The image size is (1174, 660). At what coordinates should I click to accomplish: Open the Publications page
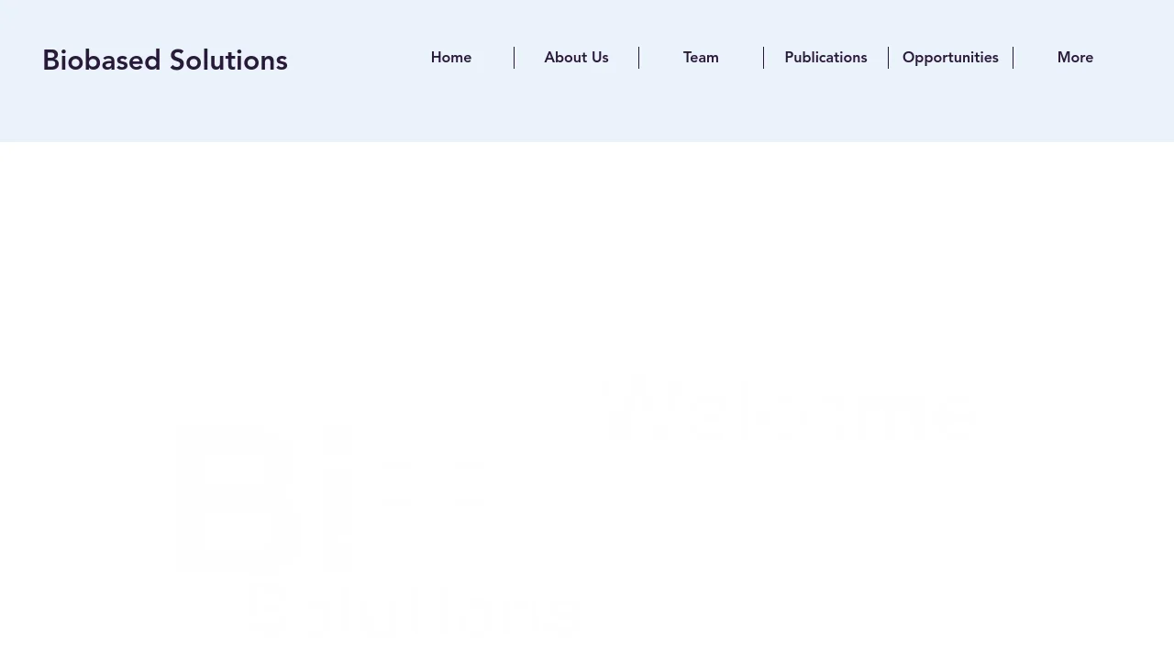[825, 58]
